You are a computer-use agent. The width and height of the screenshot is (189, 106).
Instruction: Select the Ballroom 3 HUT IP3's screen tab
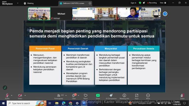click(75, 3)
